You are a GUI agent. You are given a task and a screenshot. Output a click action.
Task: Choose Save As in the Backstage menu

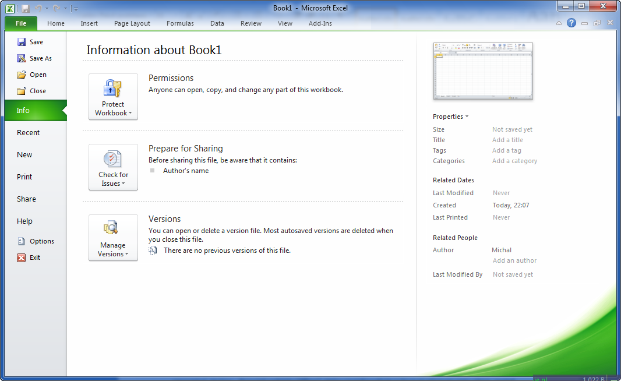tap(34, 58)
